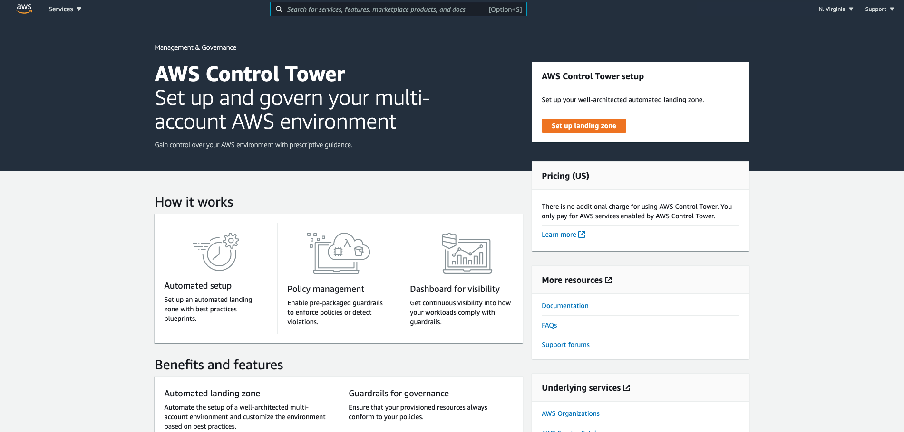
Task: Click the Pricing (US) heading
Action: point(565,176)
